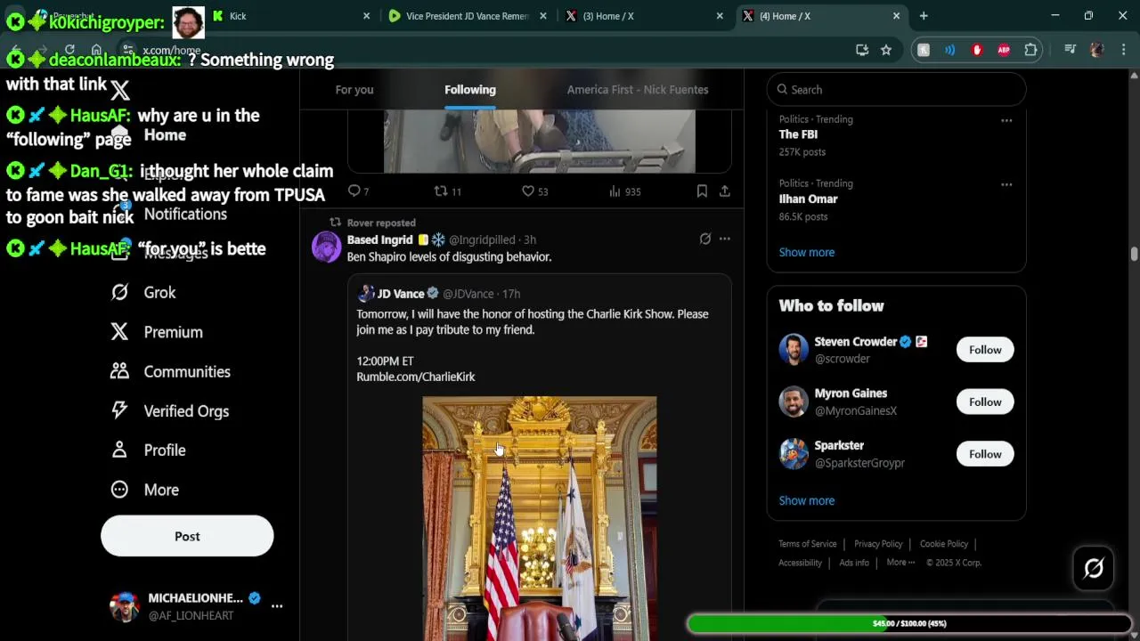Open the Chrome new tab plus button
The image size is (1140, 641).
924,16
